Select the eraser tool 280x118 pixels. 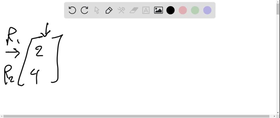(134, 10)
